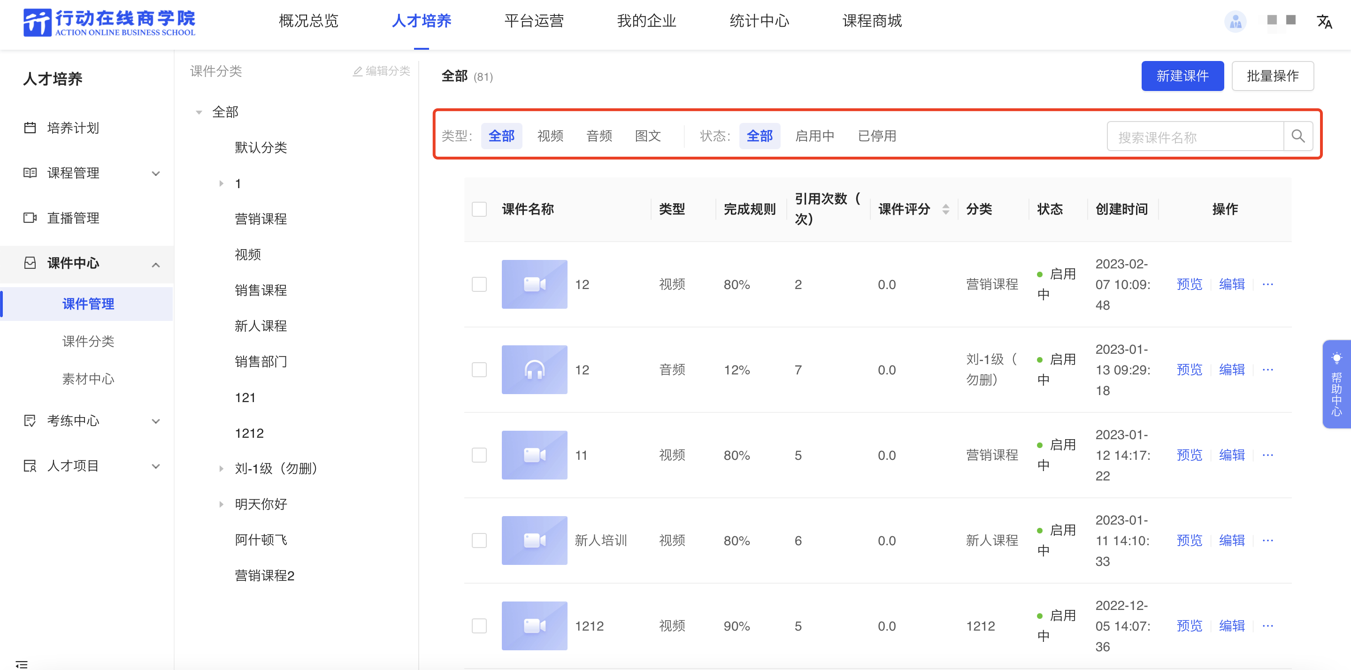Click the 人才项目 icon
The width and height of the screenshot is (1351, 670).
click(30, 465)
